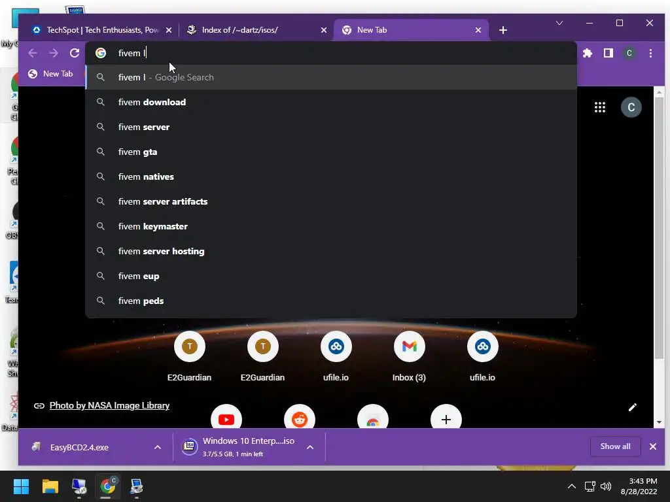Open a new tab with the plus button
The image size is (670, 502).
[503, 30]
